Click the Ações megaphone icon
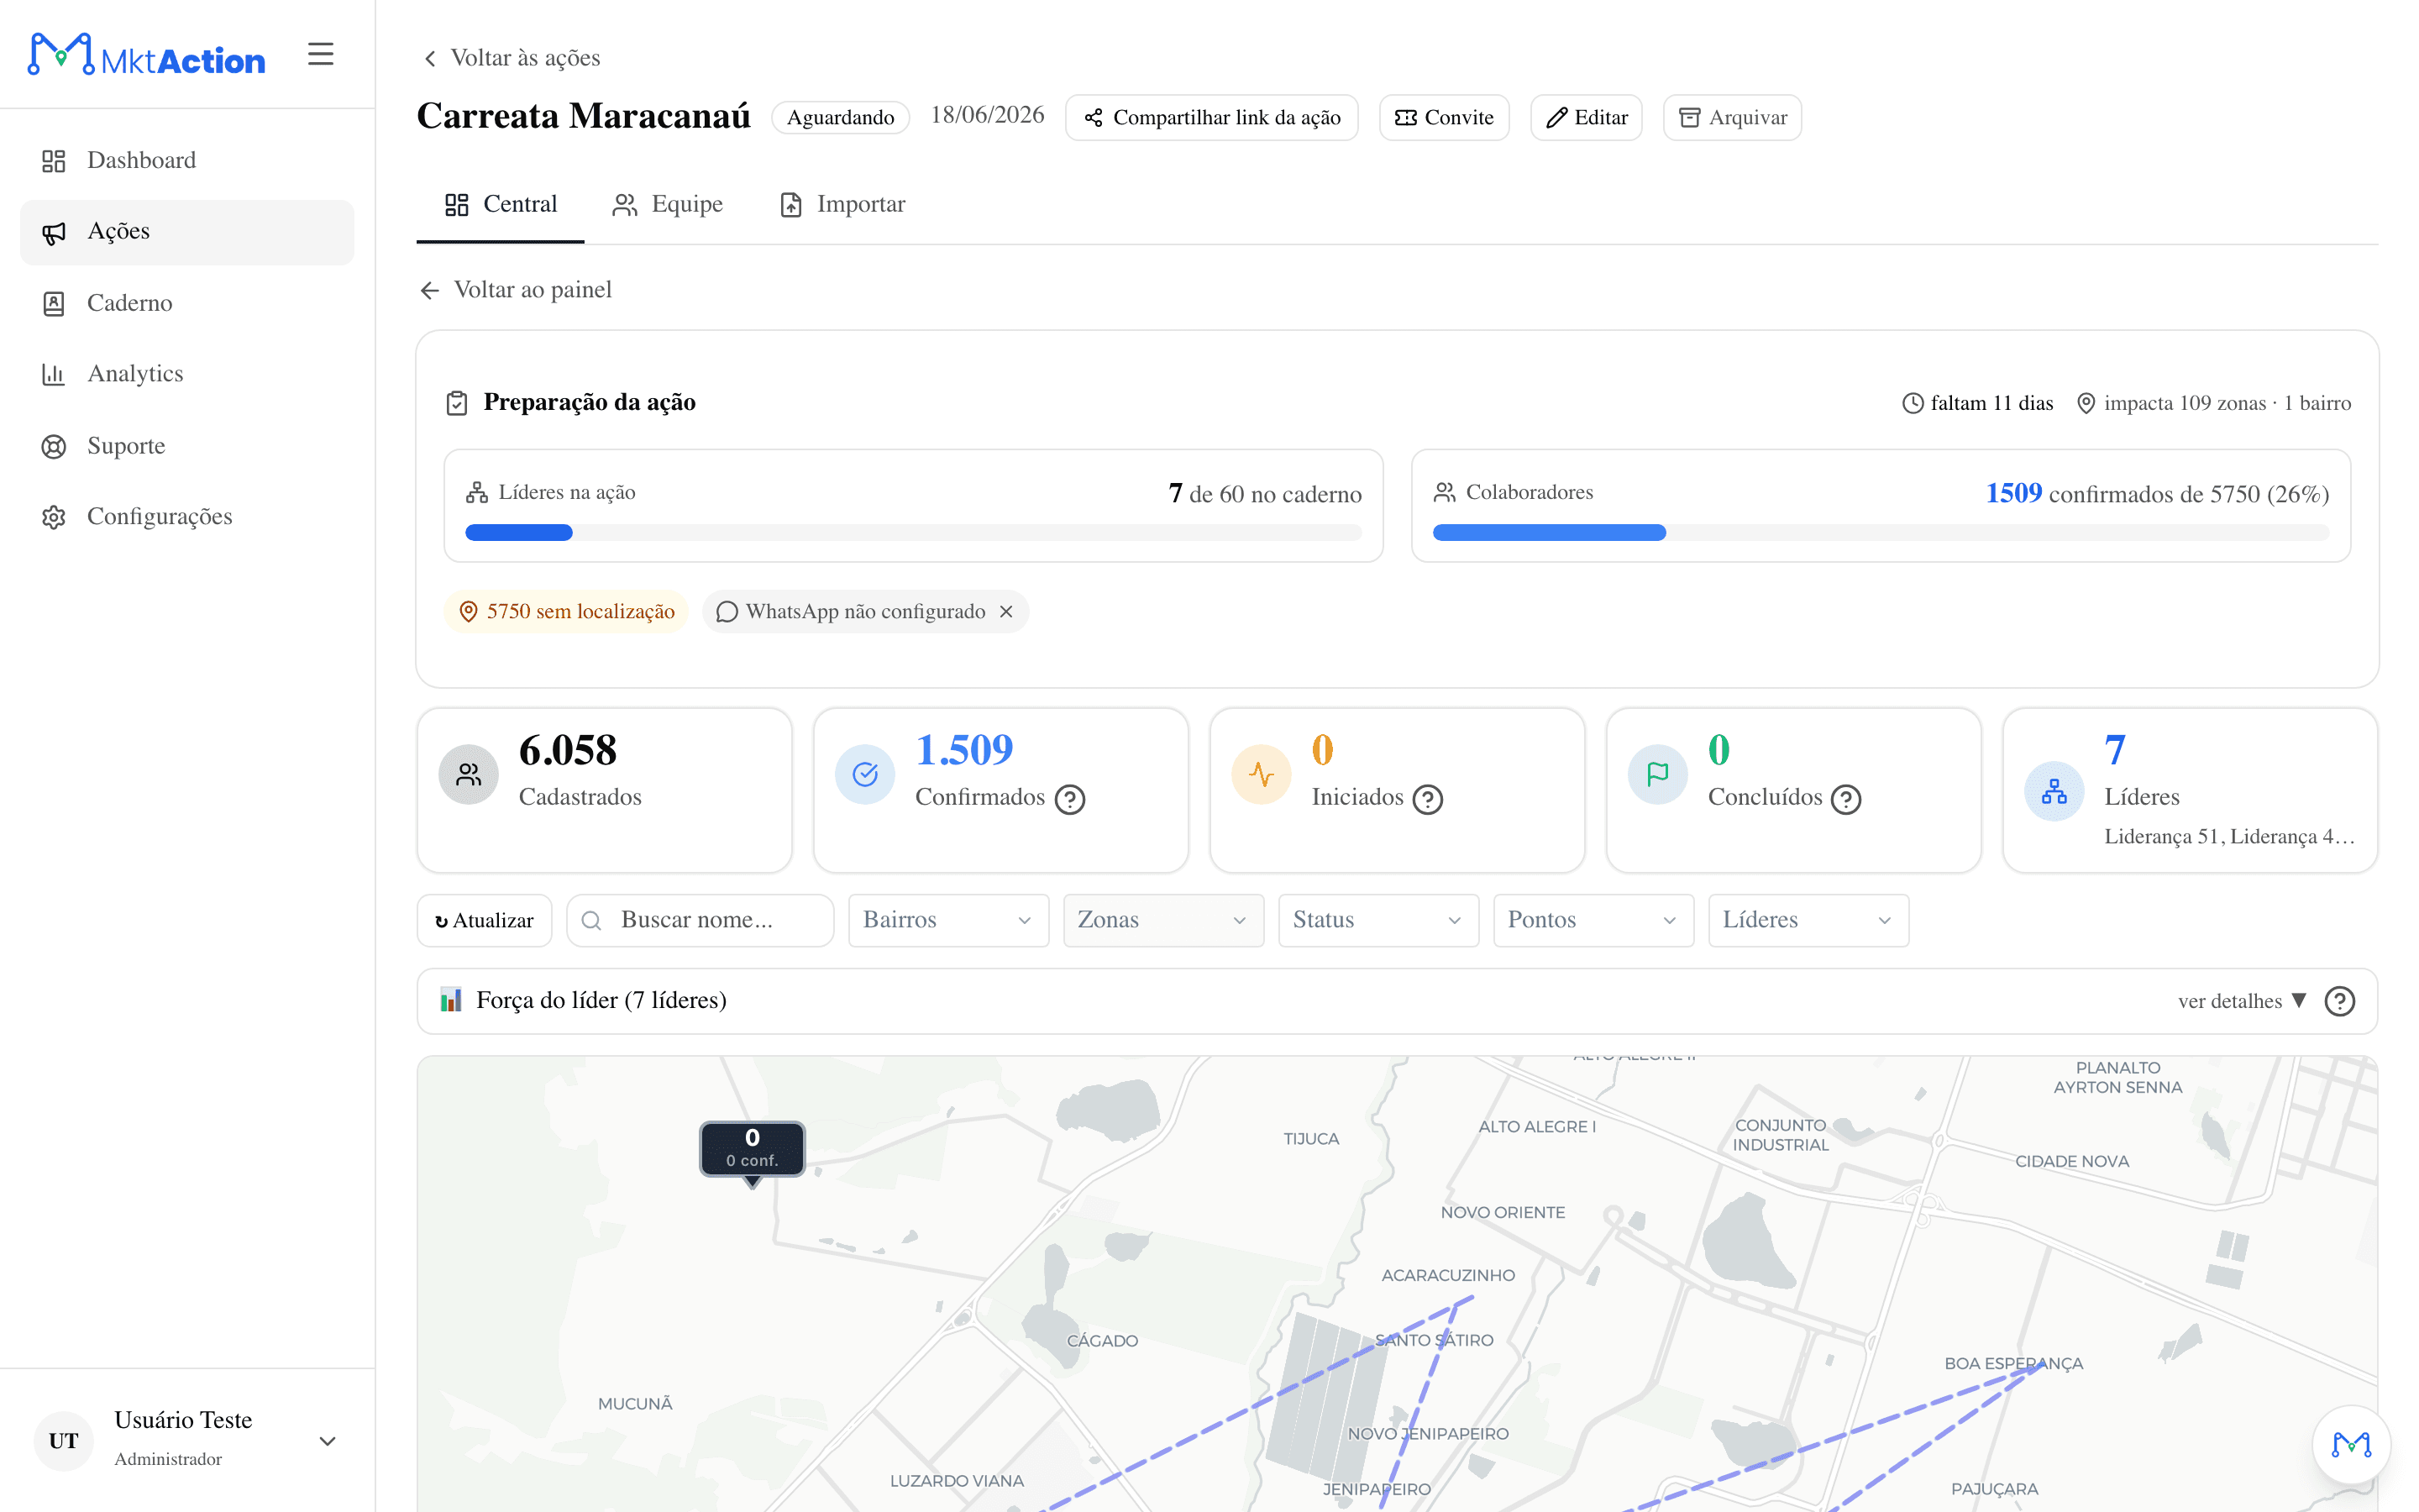 point(54,233)
